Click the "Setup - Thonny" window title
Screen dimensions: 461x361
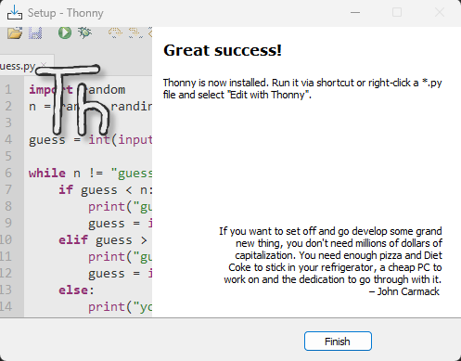coord(66,13)
